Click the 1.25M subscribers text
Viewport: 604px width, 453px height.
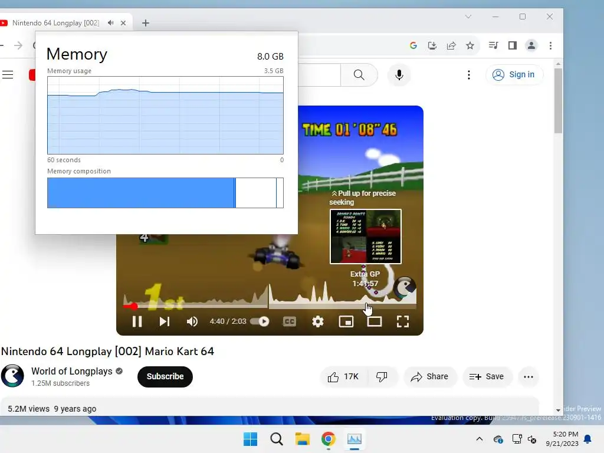[x=61, y=383]
